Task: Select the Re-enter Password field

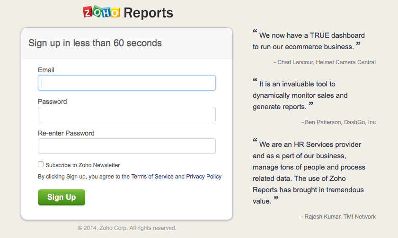Action: (127, 146)
